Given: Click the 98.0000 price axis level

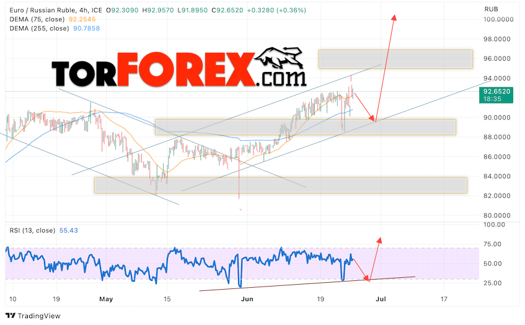Looking at the screenshot, I should click(497, 39).
